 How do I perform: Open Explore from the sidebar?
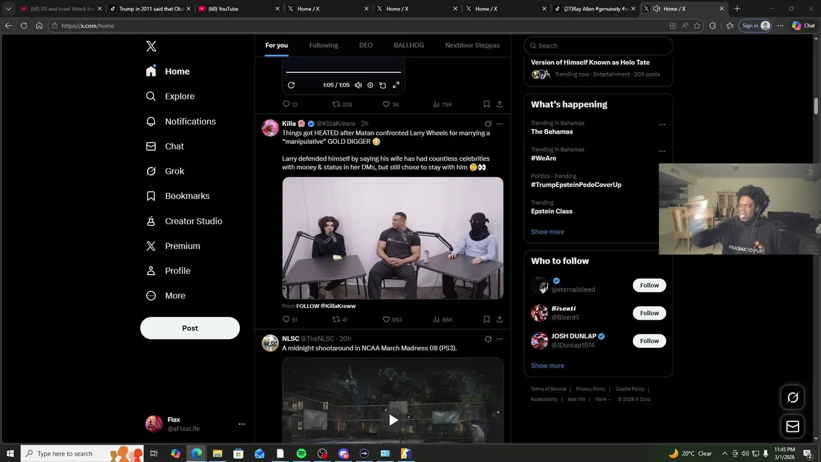point(170,96)
